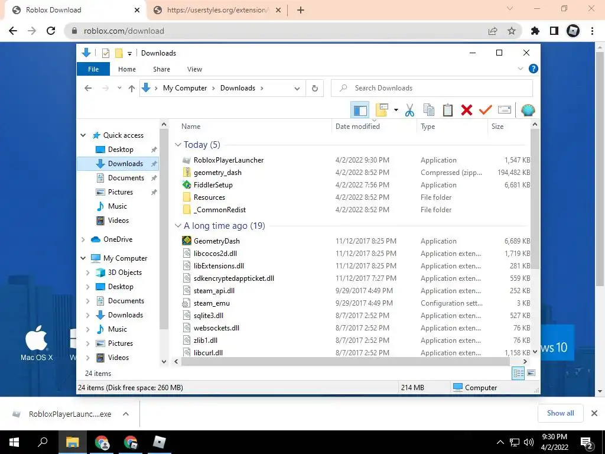Click Show all downloads in Chrome

tap(560, 413)
